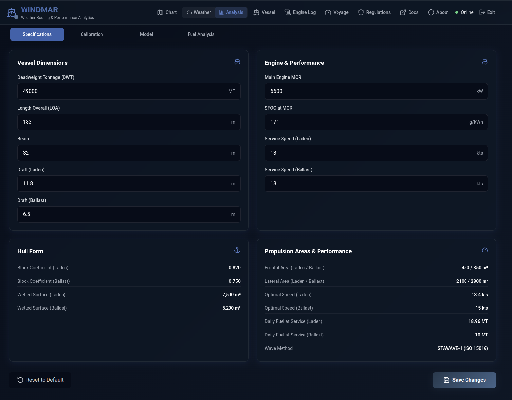Click the ship icon in Vessel Dimensions
Screen dimensions: 512x400
[x=237, y=62]
